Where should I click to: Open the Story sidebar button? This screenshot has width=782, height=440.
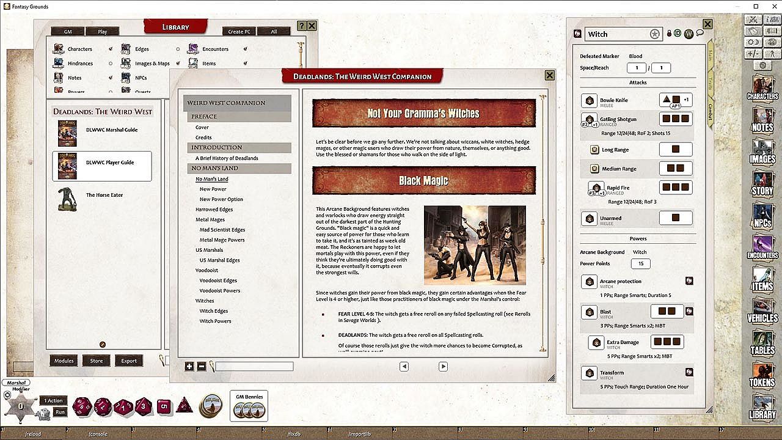pos(762,183)
